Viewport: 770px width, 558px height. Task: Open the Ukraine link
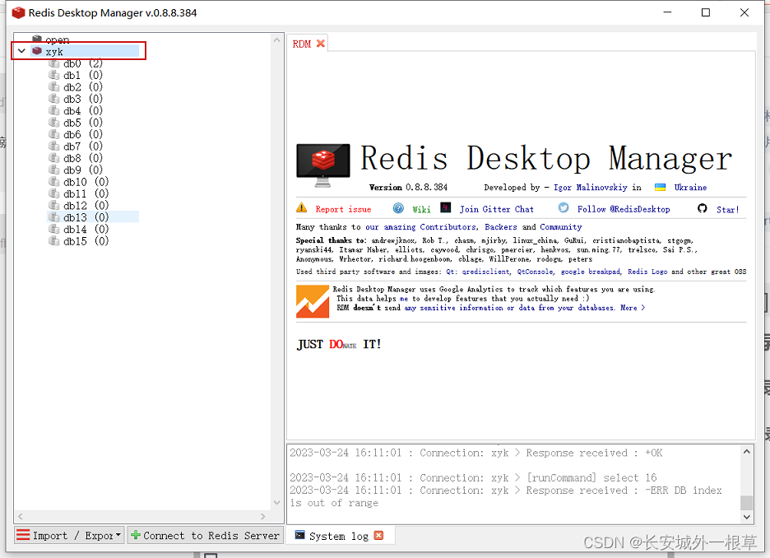pyautogui.click(x=690, y=187)
